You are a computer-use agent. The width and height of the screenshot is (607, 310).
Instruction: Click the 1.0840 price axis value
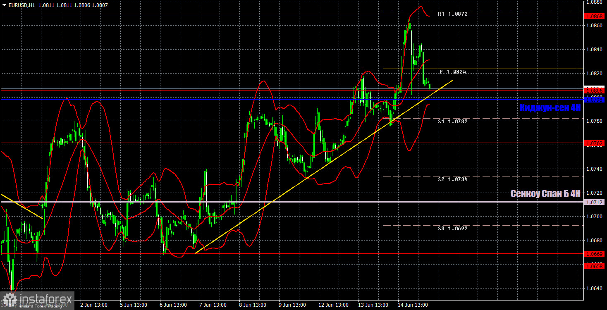click(x=595, y=50)
